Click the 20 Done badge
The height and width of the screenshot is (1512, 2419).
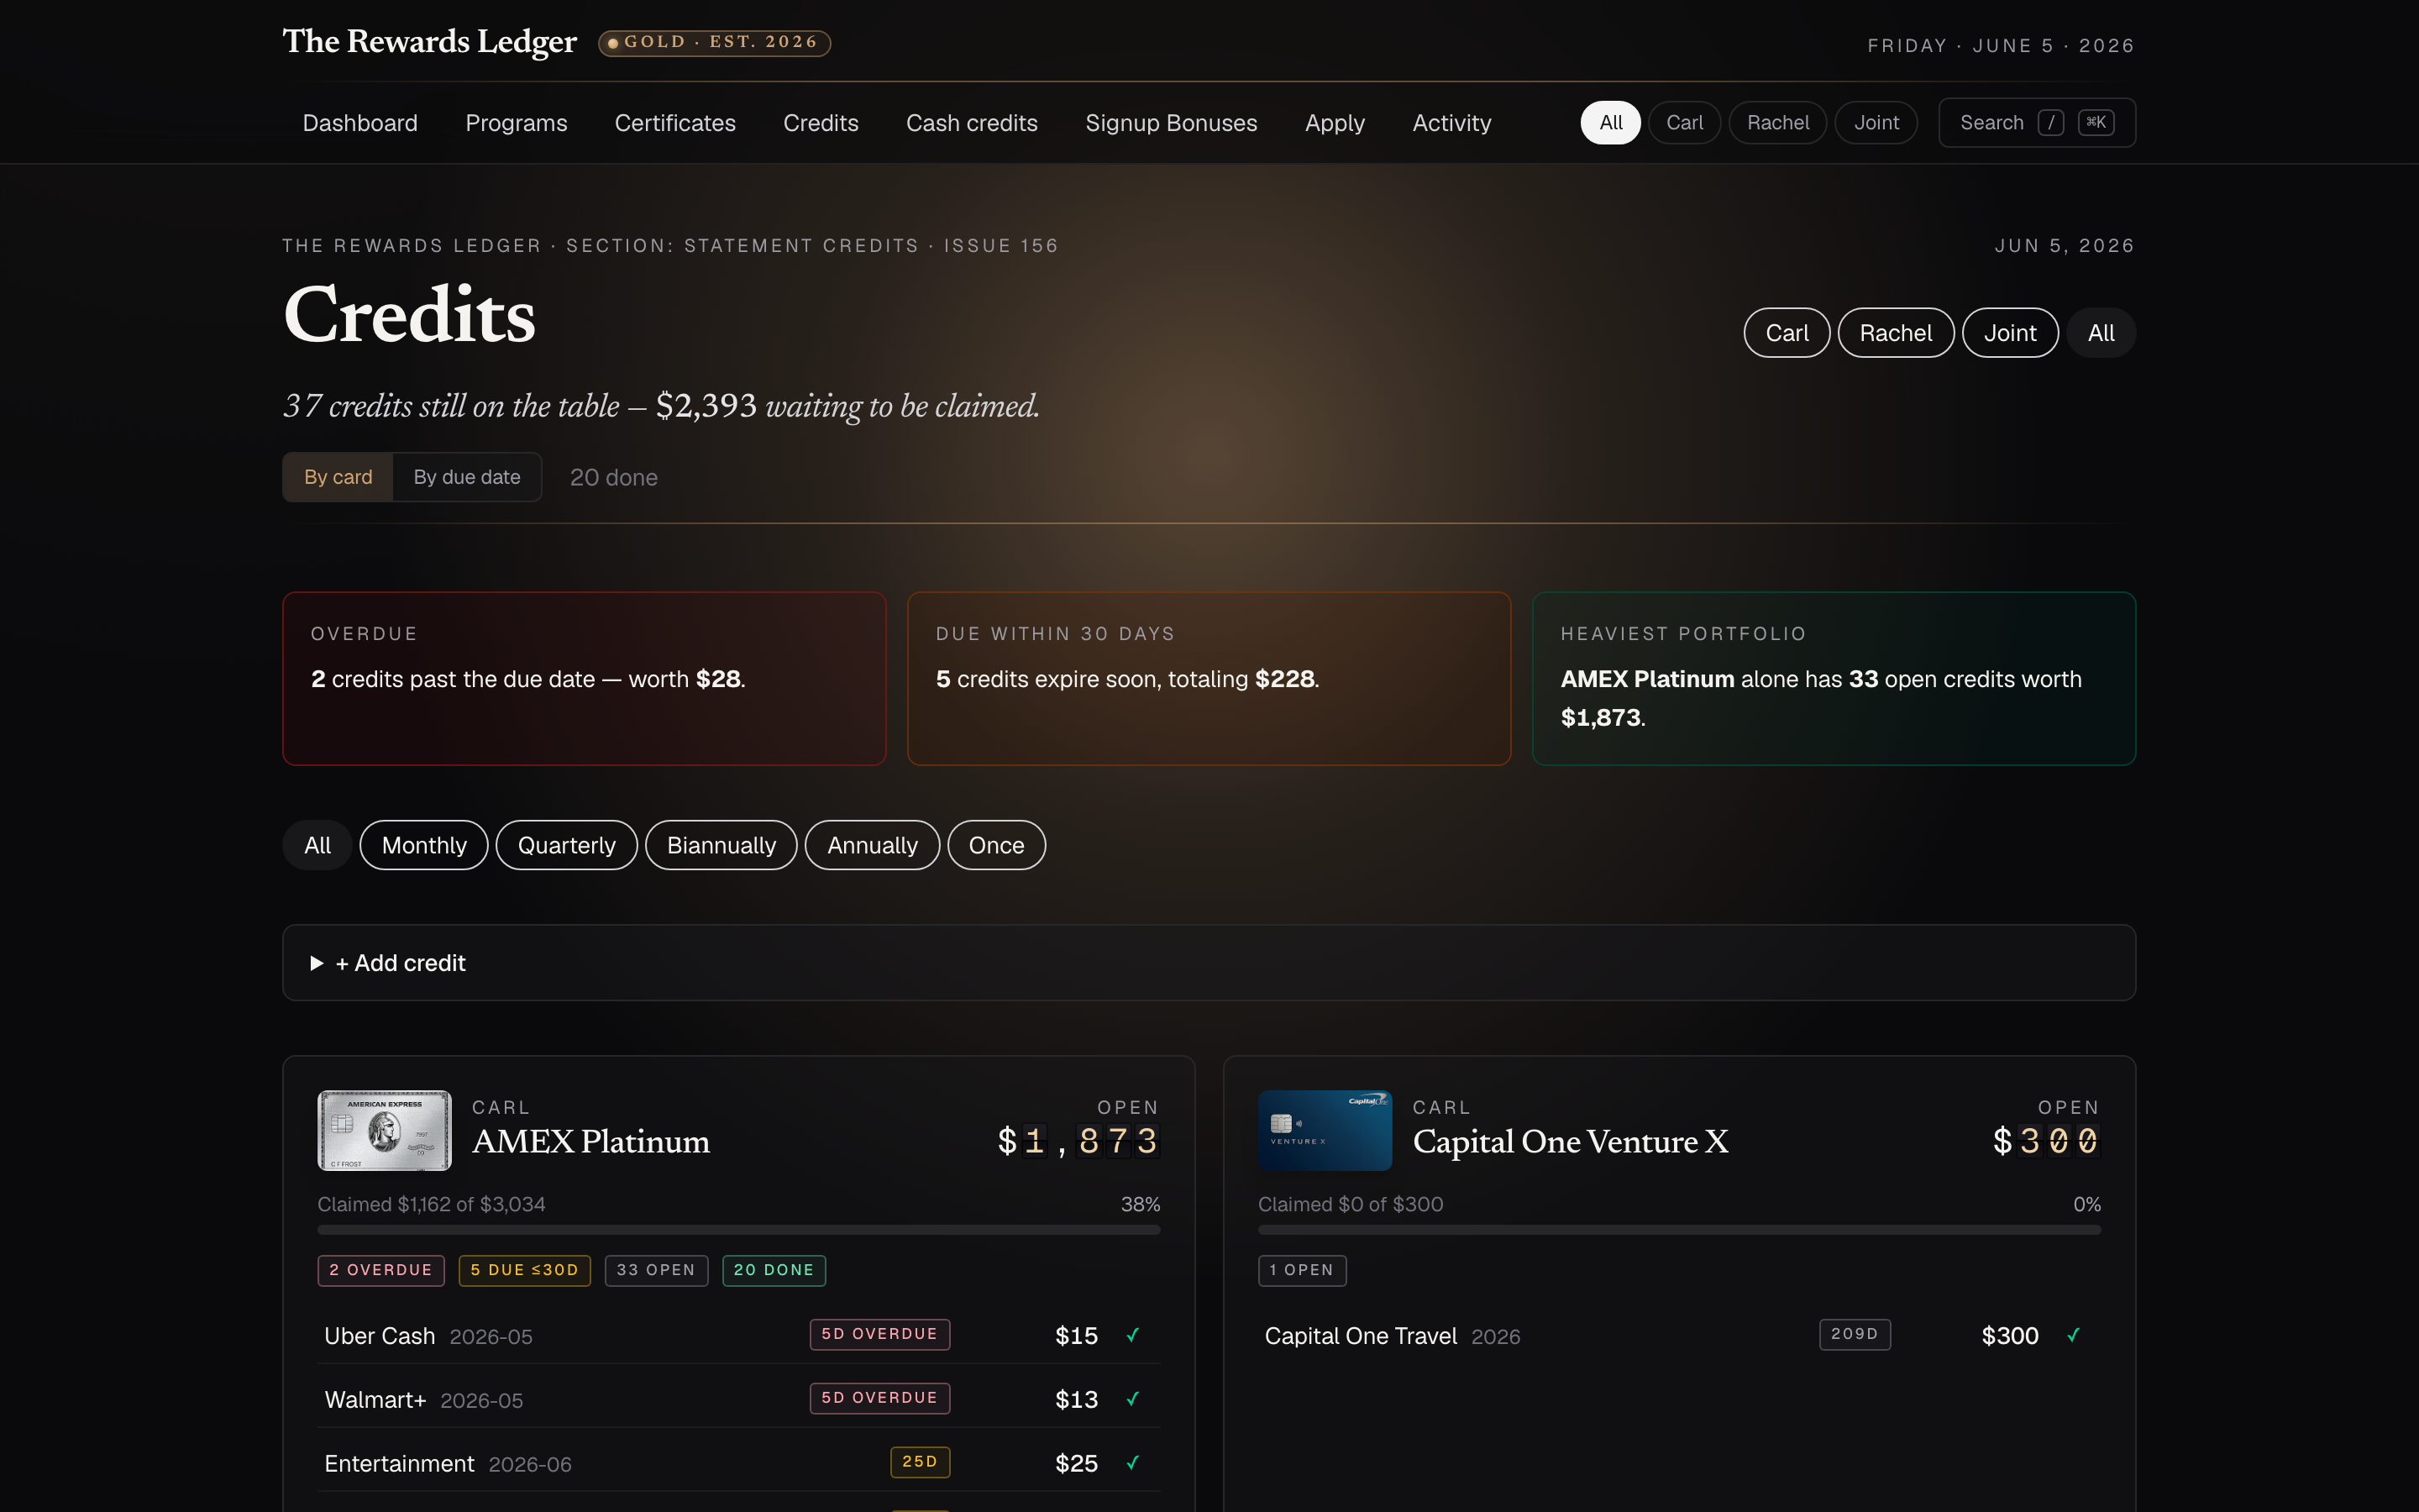click(774, 1270)
